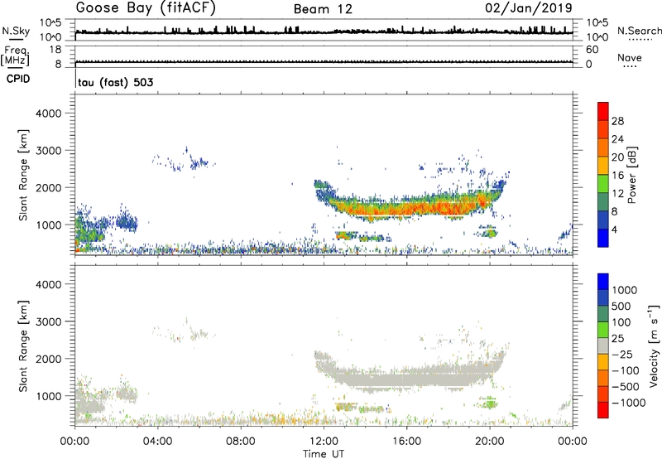Click 'Slant Range [km]' label of velocity panel
Viewport: 662px width, 459px height.
[x=23, y=346]
